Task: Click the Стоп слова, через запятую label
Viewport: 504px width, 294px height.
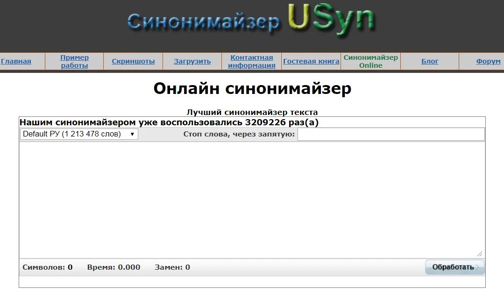Action: pyautogui.click(x=239, y=134)
